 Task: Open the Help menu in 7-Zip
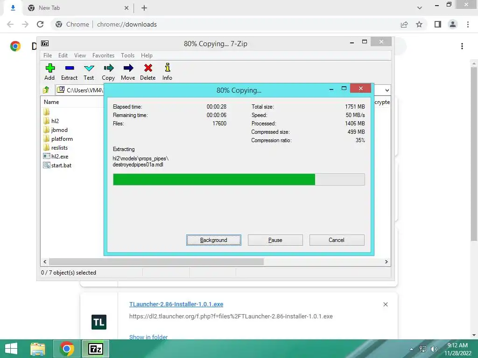147,55
